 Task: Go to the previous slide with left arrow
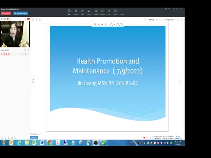click(33, 81)
